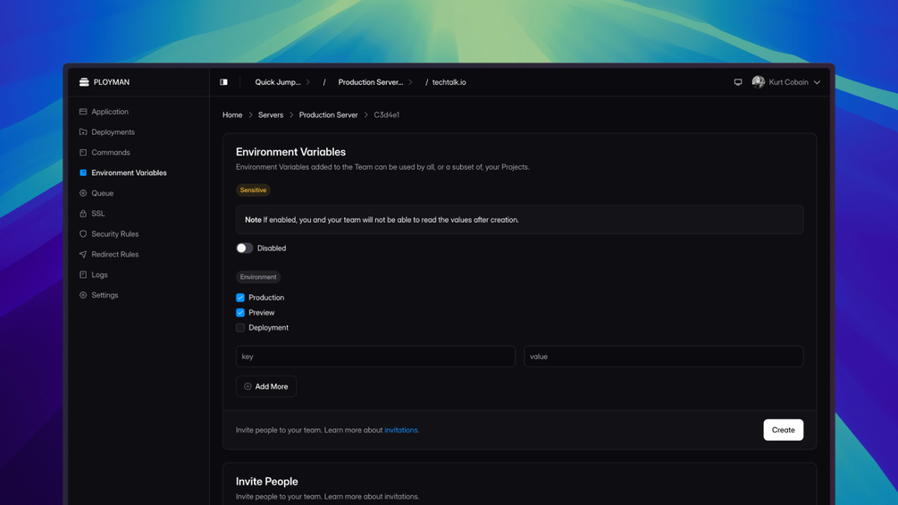This screenshot has width=898, height=505.
Task: Click the Add More button
Action: click(x=266, y=386)
